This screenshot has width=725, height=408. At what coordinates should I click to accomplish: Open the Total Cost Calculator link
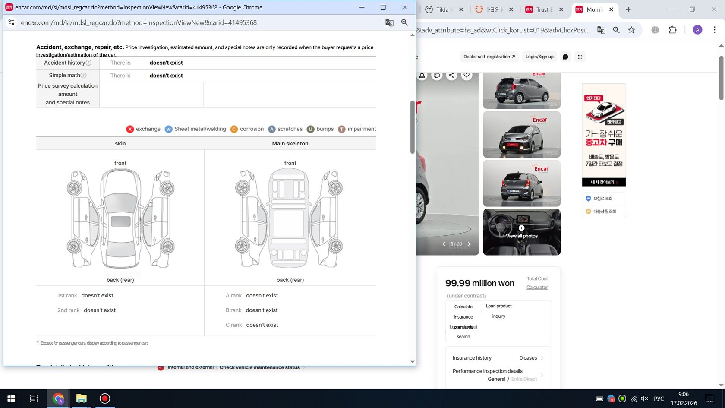click(537, 283)
